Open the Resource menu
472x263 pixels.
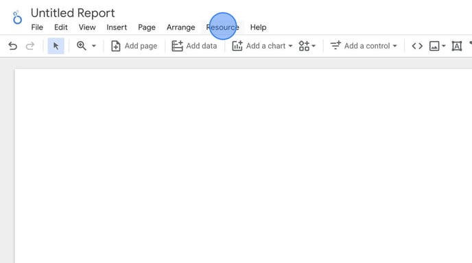point(222,27)
